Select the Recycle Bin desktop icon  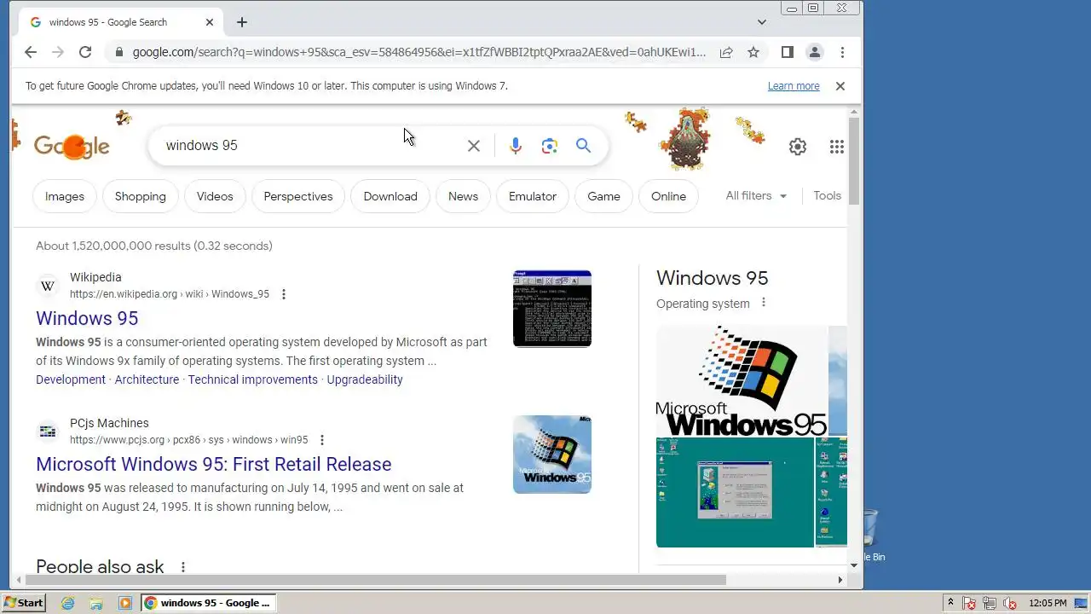tap(870, 536)
